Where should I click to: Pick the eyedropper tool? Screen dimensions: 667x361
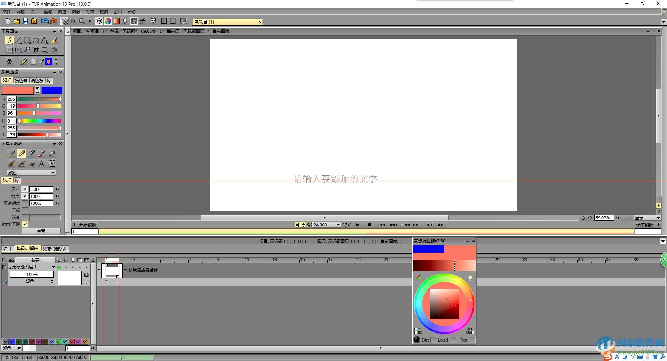pos(41,61)
